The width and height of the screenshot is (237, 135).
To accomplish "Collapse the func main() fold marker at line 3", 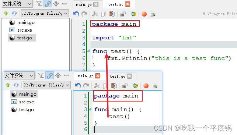I will coord(90,109).
